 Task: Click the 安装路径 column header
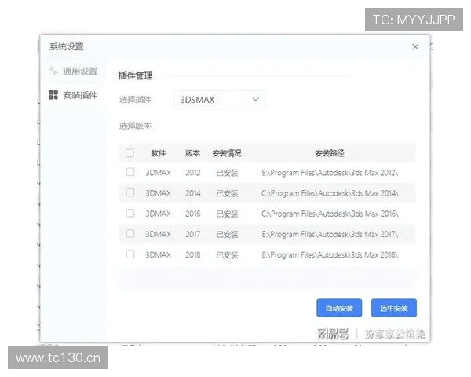tap(330, 153)
